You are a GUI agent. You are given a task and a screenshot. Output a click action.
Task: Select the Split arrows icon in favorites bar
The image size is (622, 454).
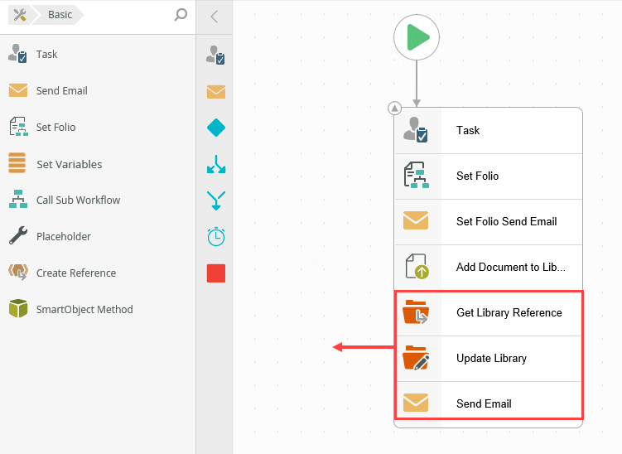click(216, 164)
